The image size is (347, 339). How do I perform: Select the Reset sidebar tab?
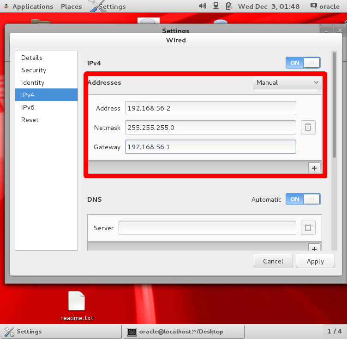pos(46,120)
